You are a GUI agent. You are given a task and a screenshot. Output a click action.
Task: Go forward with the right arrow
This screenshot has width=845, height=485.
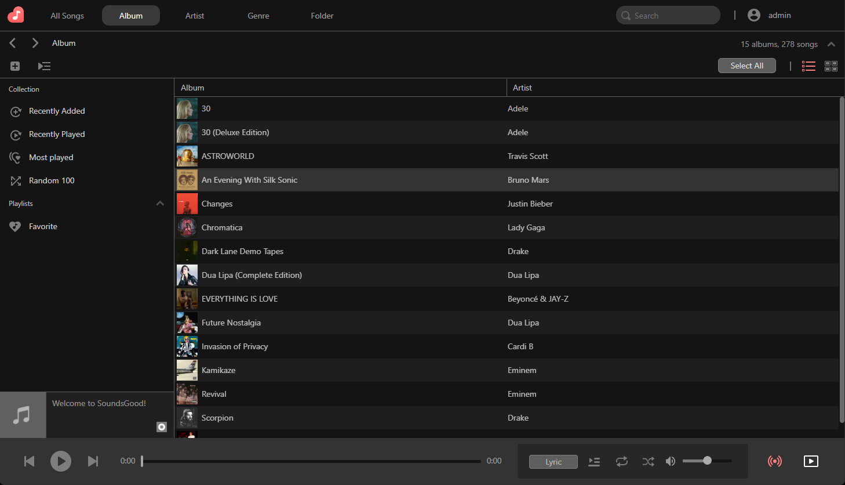(x=35, y=43)
